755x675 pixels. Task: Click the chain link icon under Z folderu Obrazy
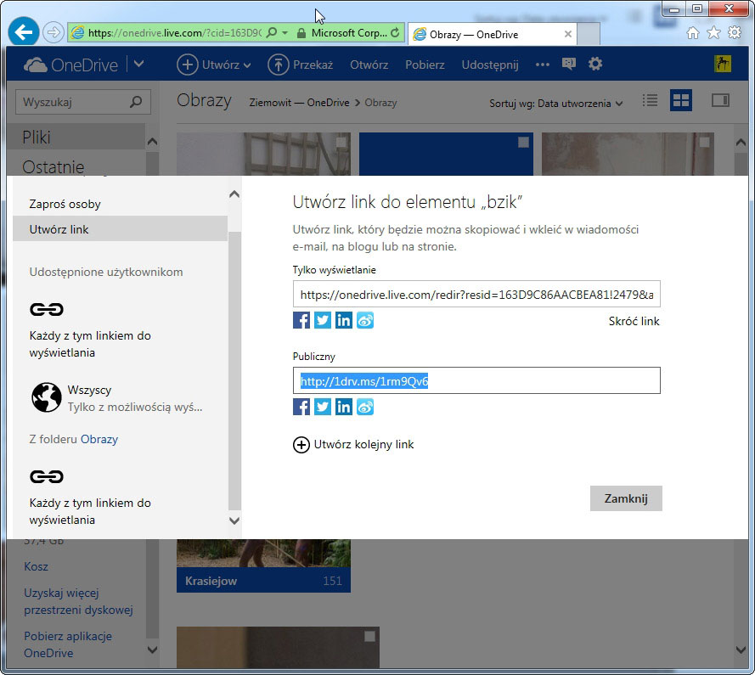tap(47, 476)
